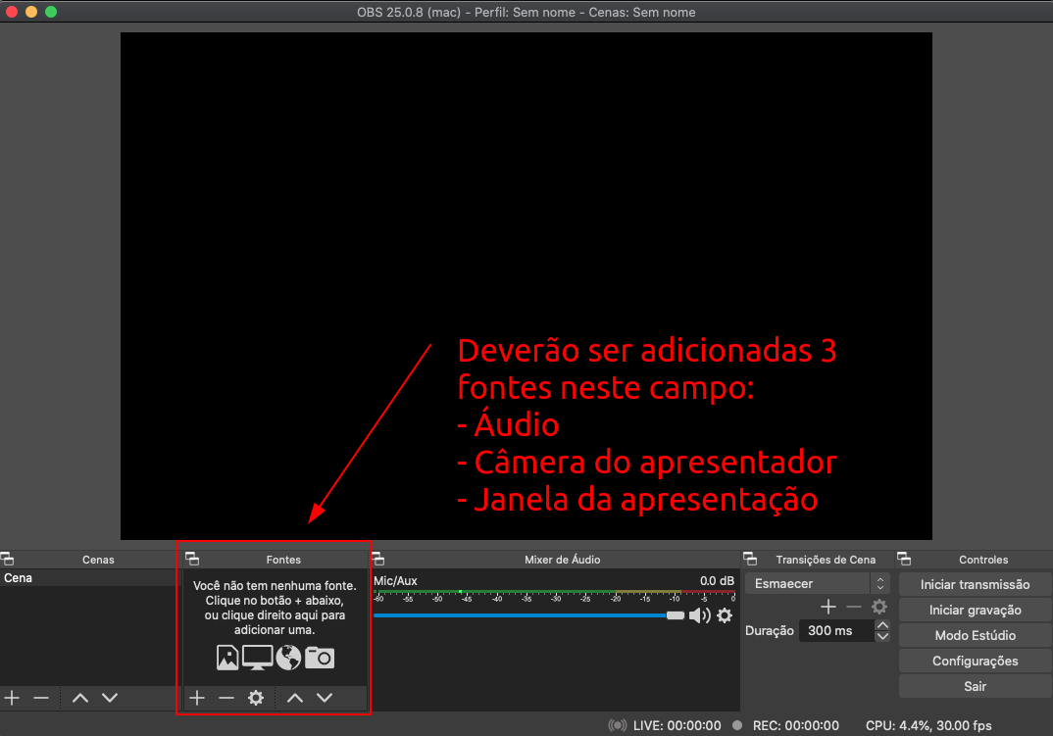Open source properties gear in Fontes

pyautogui.click(x=256, y=698)
